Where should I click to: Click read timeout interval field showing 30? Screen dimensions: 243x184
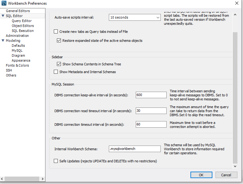[151, 111]
